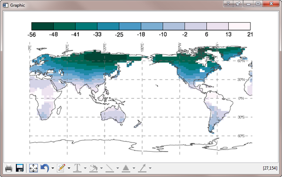
Task: Select the colorbar segment between 6 and 13
Action: (218, 26)
